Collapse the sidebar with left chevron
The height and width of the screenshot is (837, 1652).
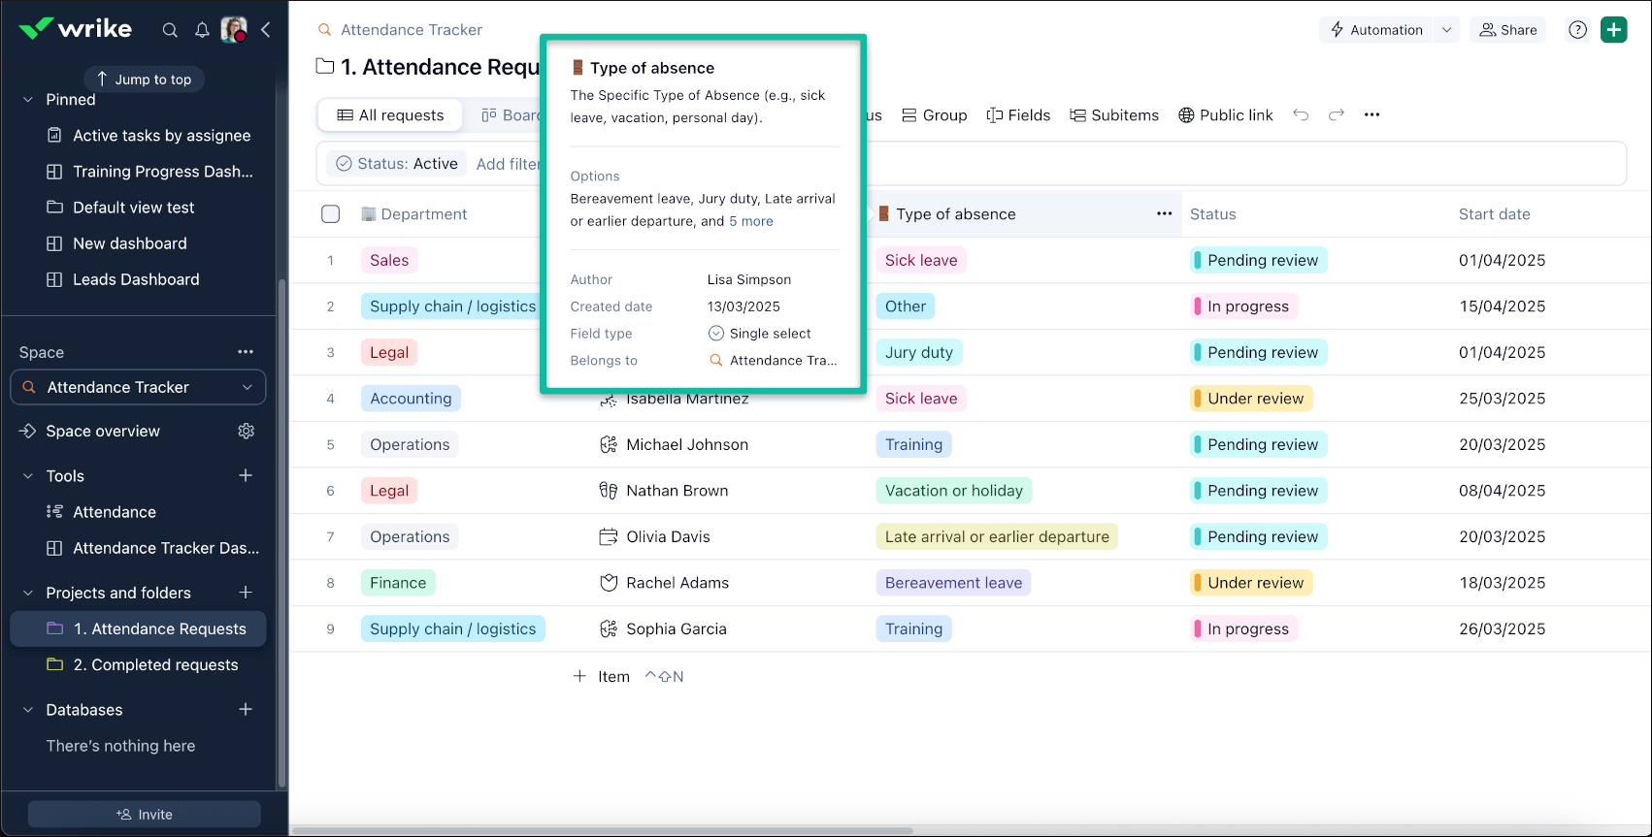click(265, 30)
